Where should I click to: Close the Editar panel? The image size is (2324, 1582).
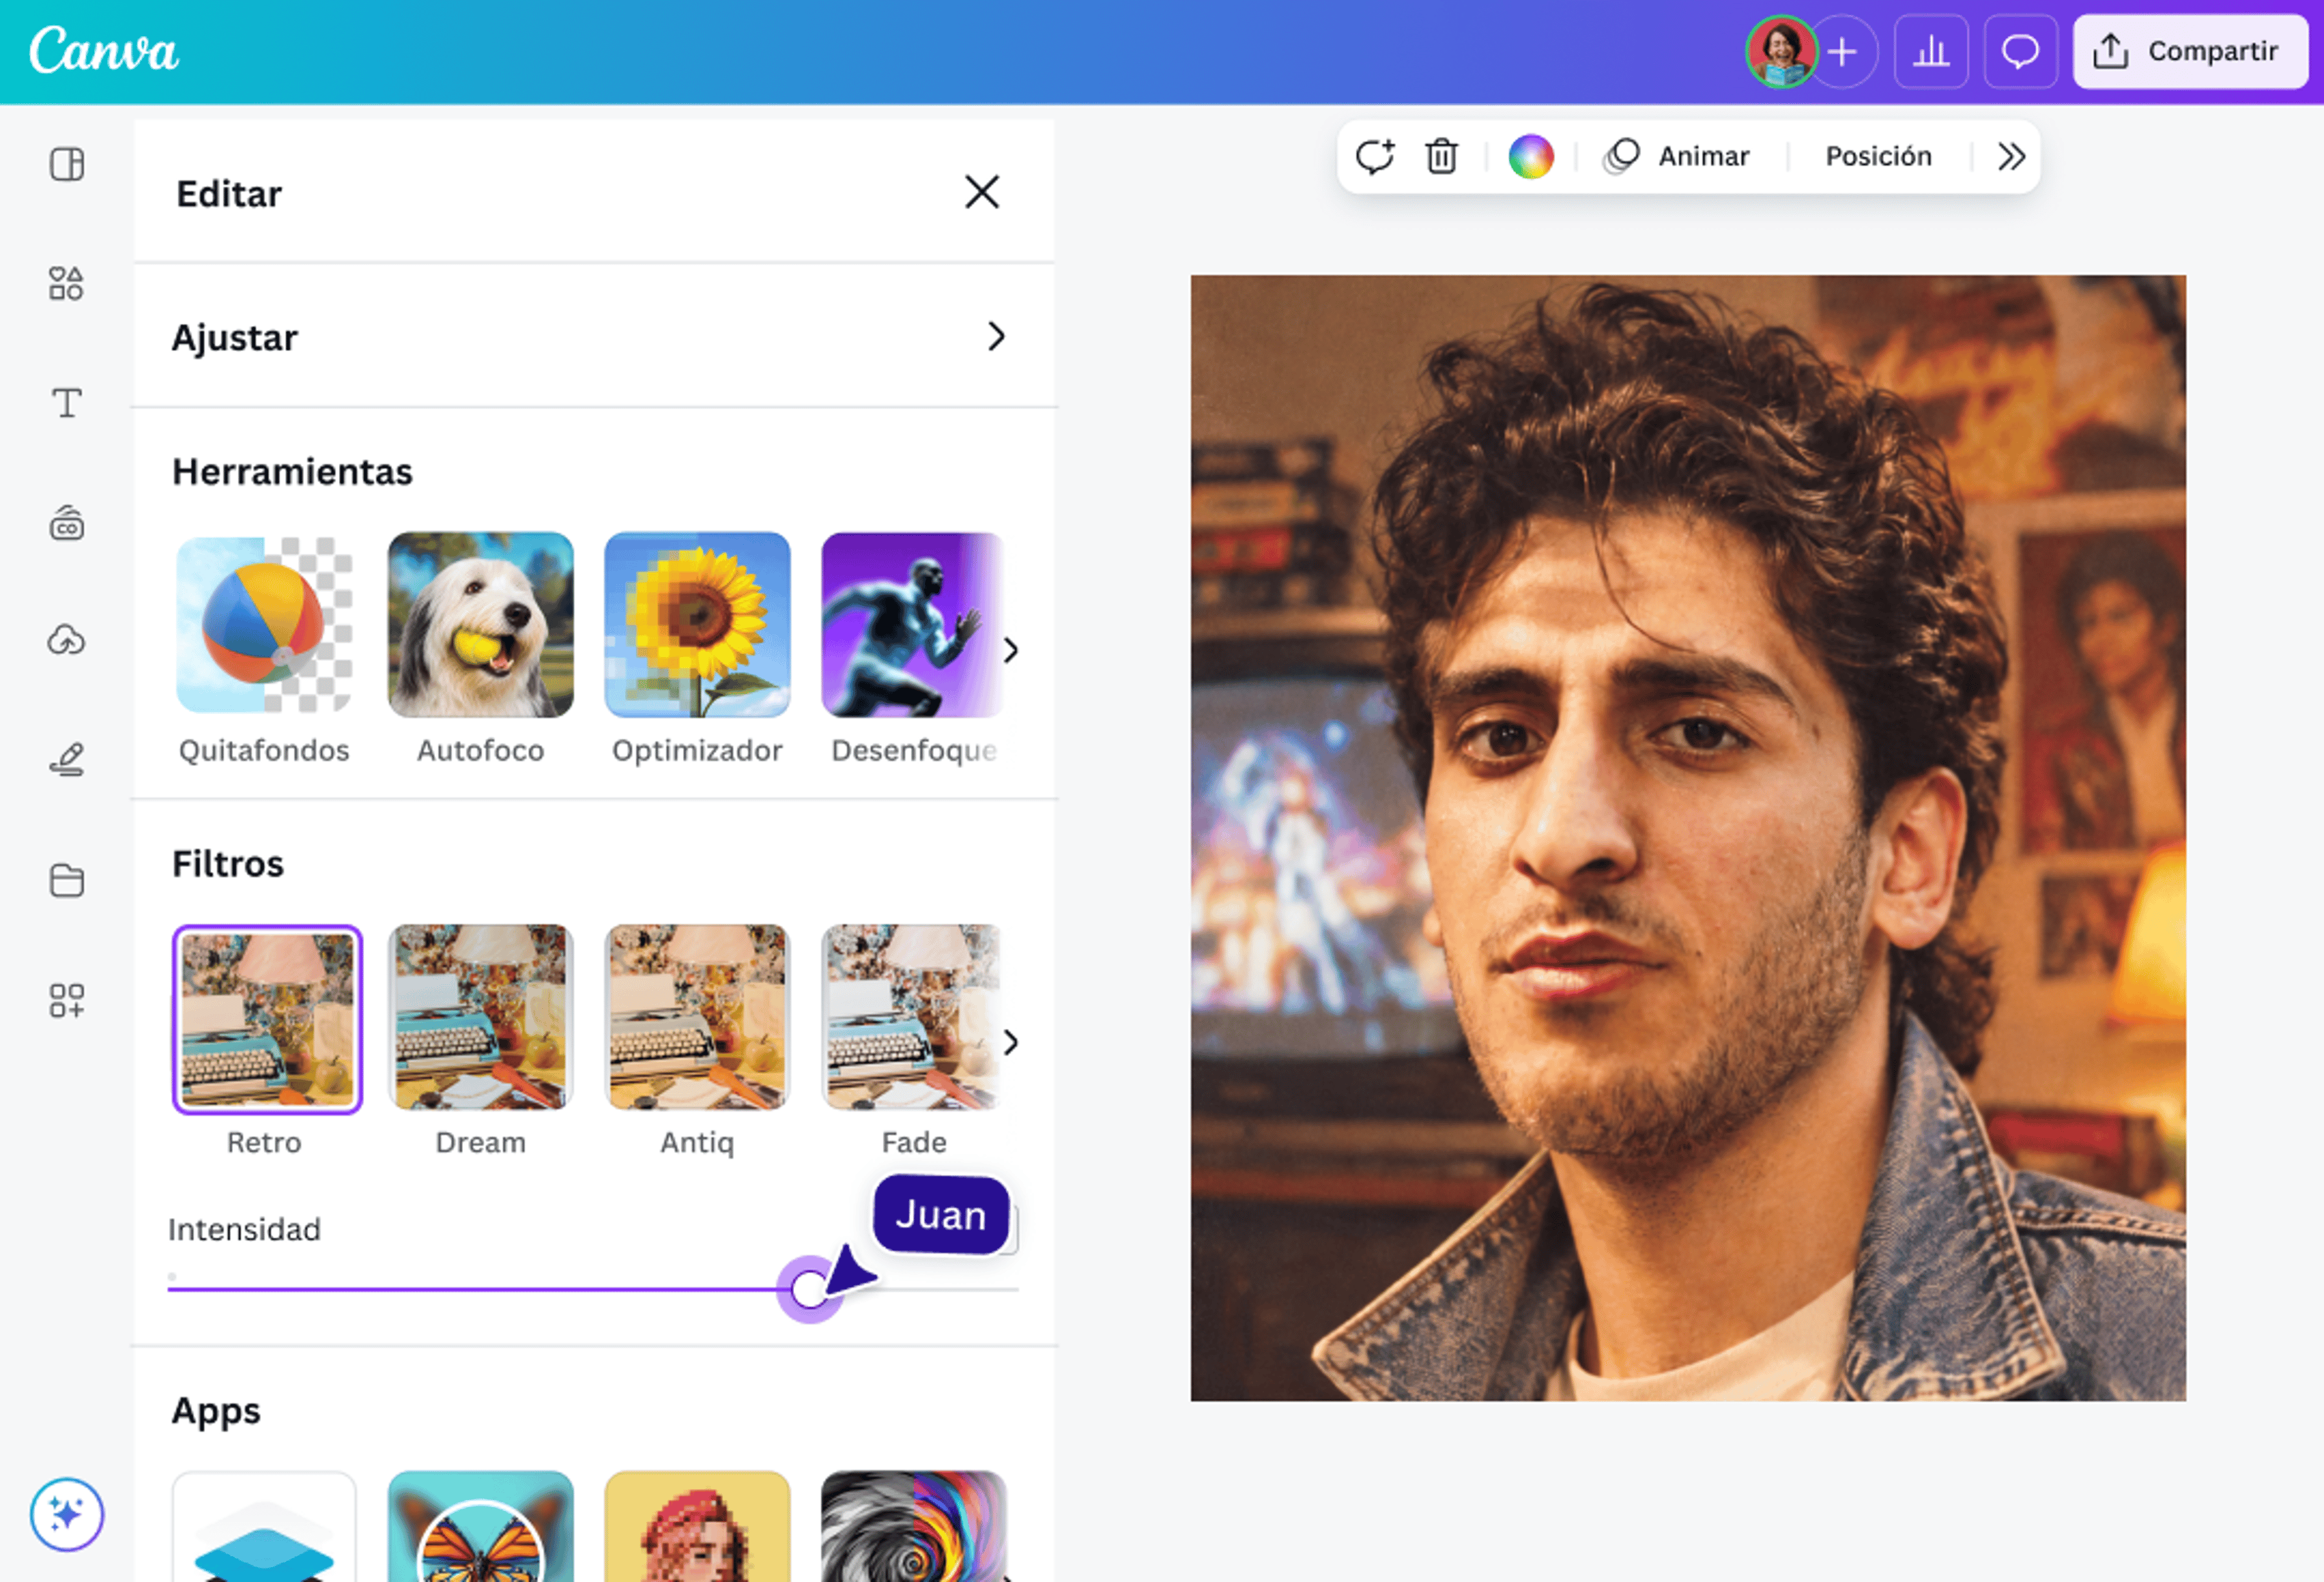(982, 192)
